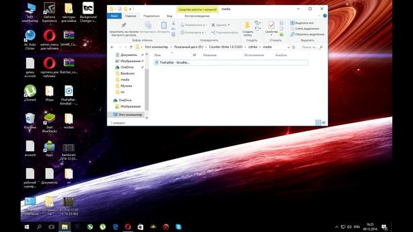This screenshot has width=413, height=232.
Task: Click the 'Средства работы с музыкой' contextual tab
Action: (x=197, y=9)
